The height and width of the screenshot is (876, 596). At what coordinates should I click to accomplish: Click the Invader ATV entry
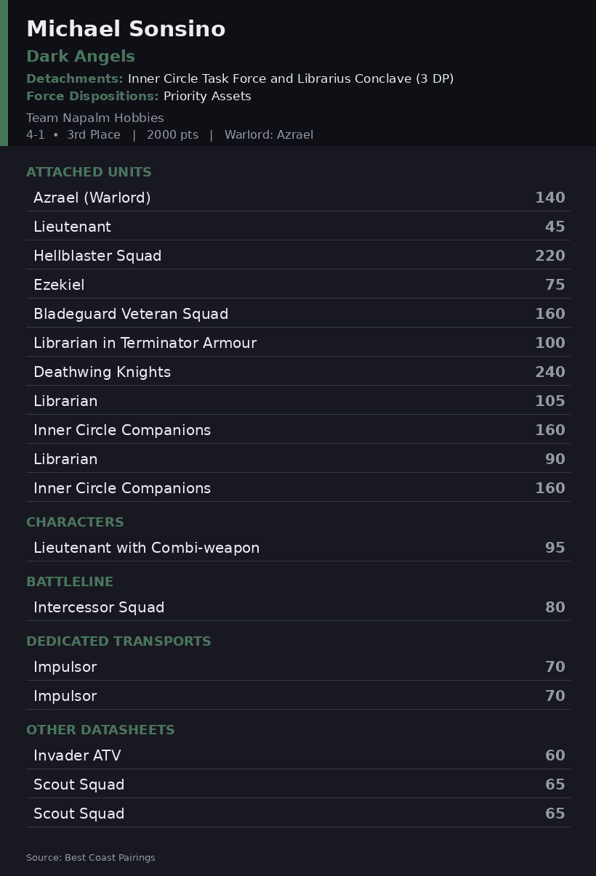pyautogui.click(x=298, y=755)
